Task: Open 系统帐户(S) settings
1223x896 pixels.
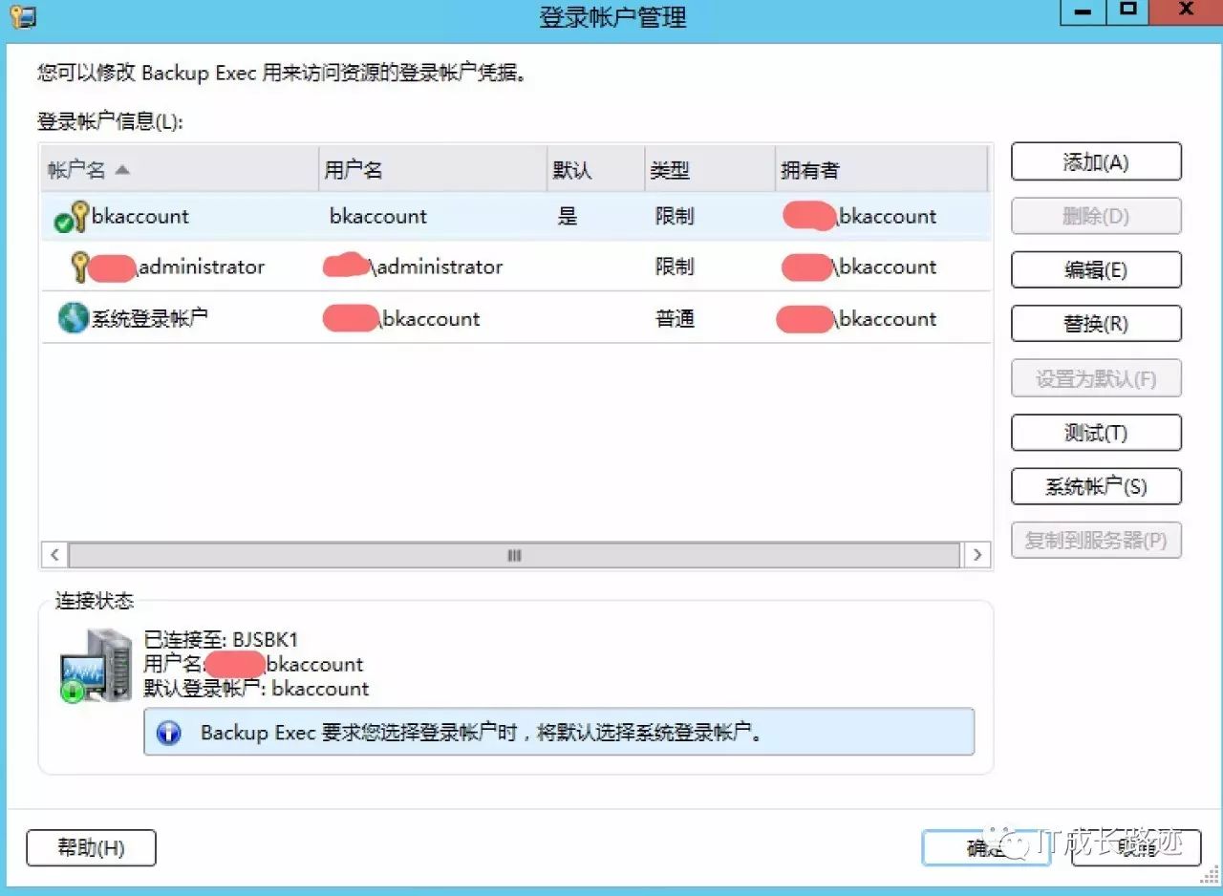Action: (x=1096, y=486)
